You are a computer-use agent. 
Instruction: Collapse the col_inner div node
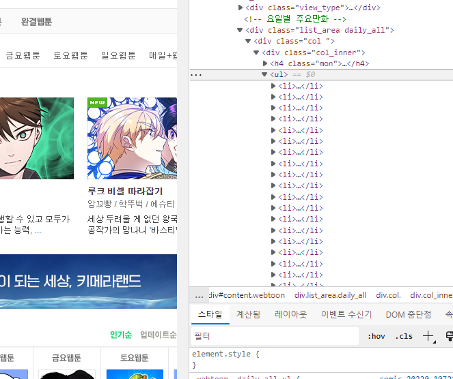click(x=256, y=52)
